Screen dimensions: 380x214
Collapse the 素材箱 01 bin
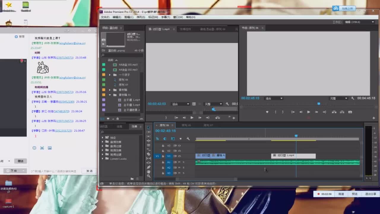click(110, 95)
